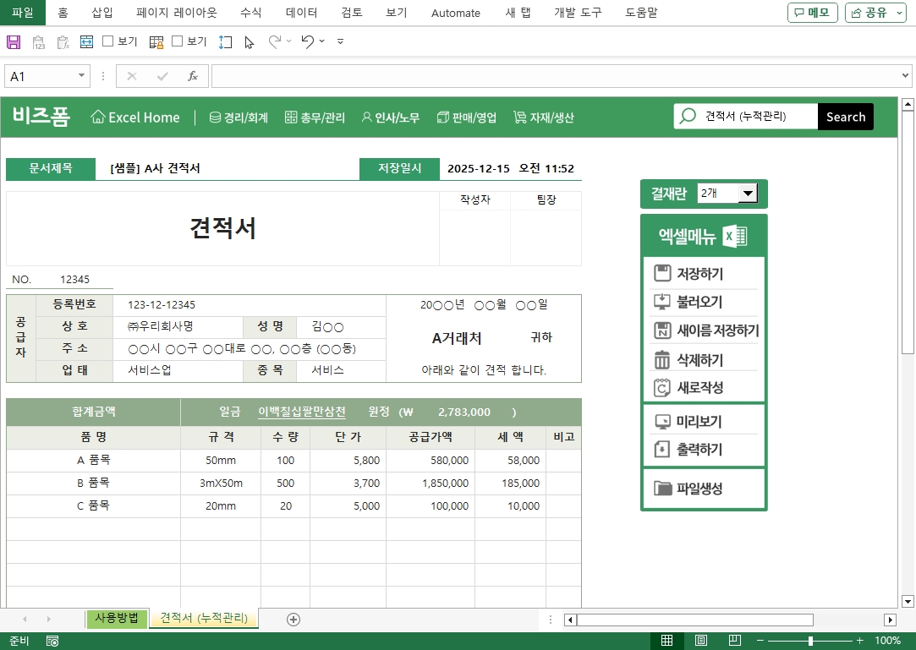
Task: Toggle the second 보기 checkbox beside locked table icon
Action: (x=178, y=41)
